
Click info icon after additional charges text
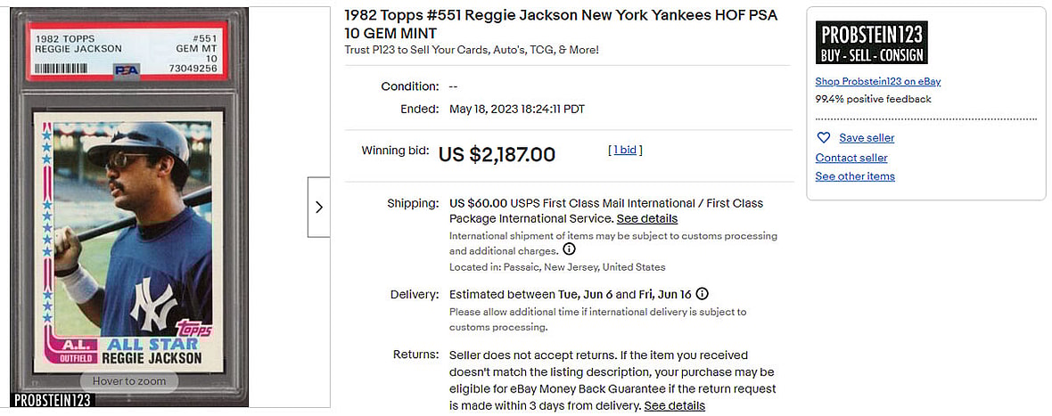[x=570, y=250]
